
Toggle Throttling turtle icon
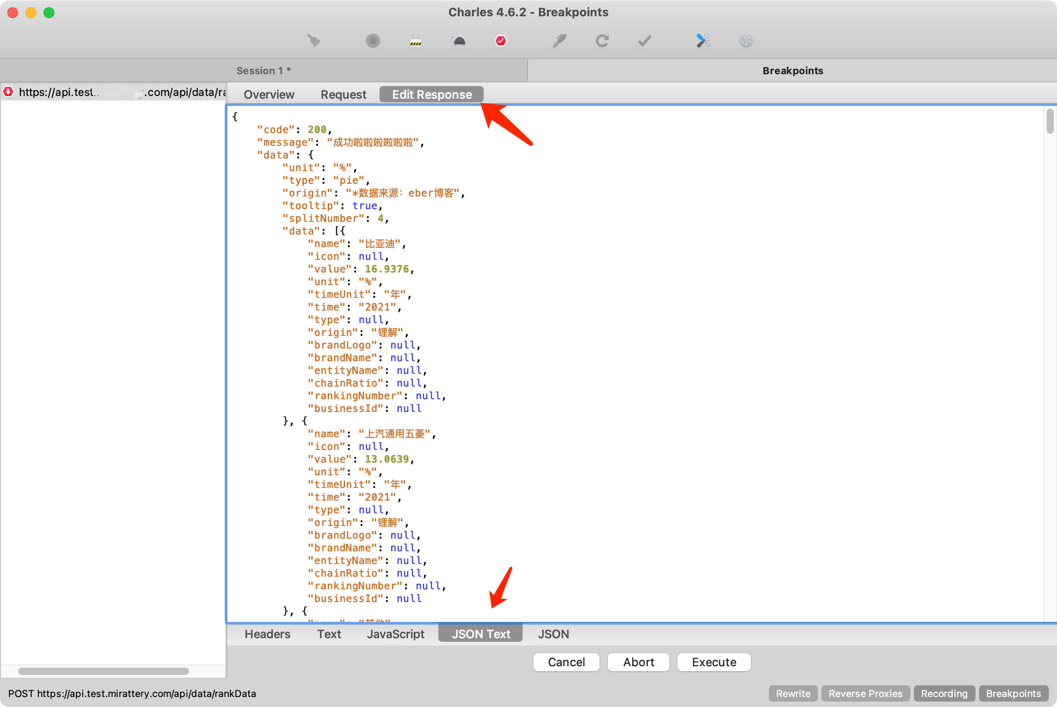pyautogui.click(x=459, y=41)
